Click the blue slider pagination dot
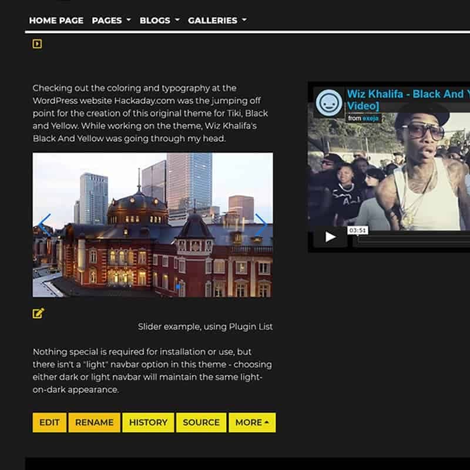This screenshot has height=470, width=470. point(178,287)
